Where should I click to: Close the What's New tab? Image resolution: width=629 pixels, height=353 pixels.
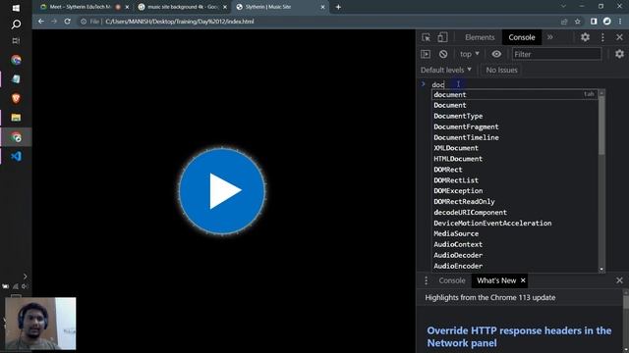click(523, 280)
